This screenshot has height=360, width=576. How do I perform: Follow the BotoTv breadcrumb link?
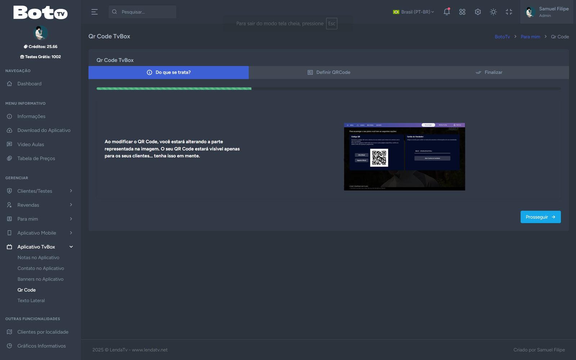coord(502,37)
